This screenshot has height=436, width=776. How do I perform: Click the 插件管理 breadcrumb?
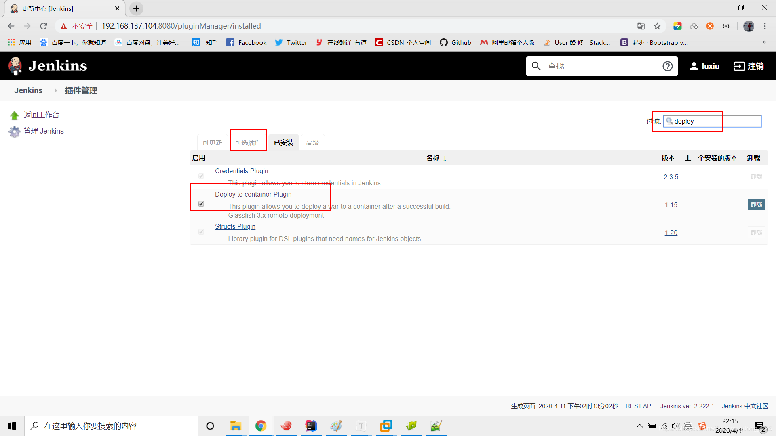81,90
